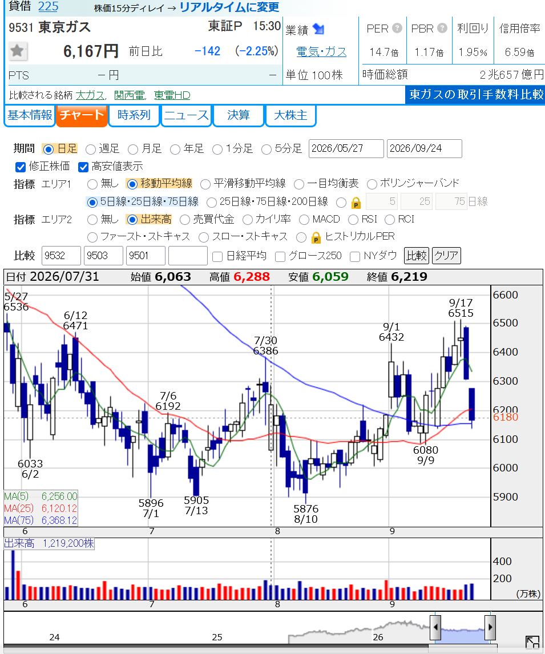Select 年足 period radio button
The image size is (545, 654).
coord(175,149)
